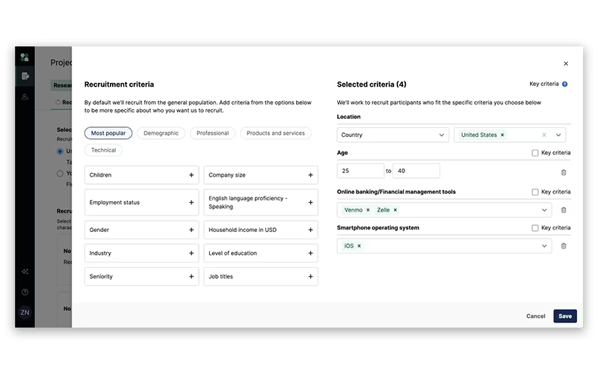Click the Key criteria legend label

pyautogui.click(x=544, y=84)
